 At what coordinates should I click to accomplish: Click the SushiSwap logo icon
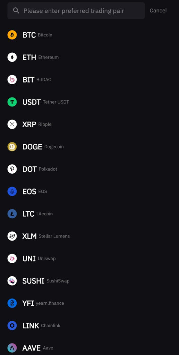pos(12,281)
